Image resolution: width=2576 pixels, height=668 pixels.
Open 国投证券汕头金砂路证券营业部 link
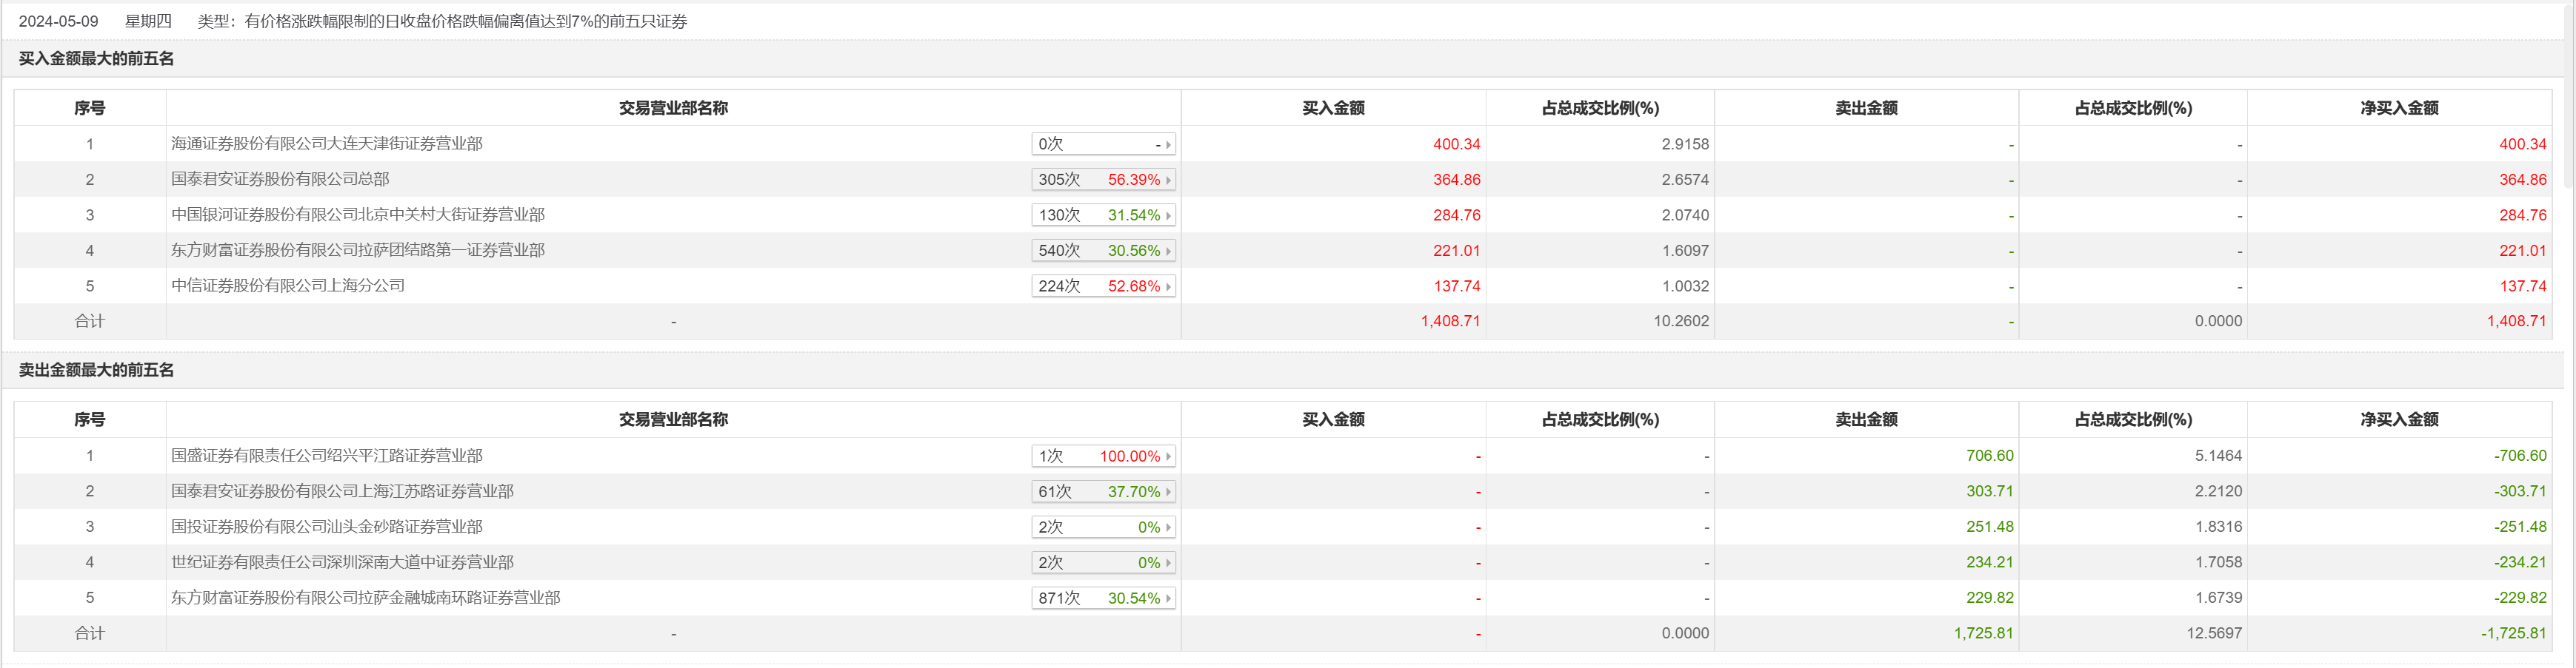pyautogui.click(x=326, y=527)
